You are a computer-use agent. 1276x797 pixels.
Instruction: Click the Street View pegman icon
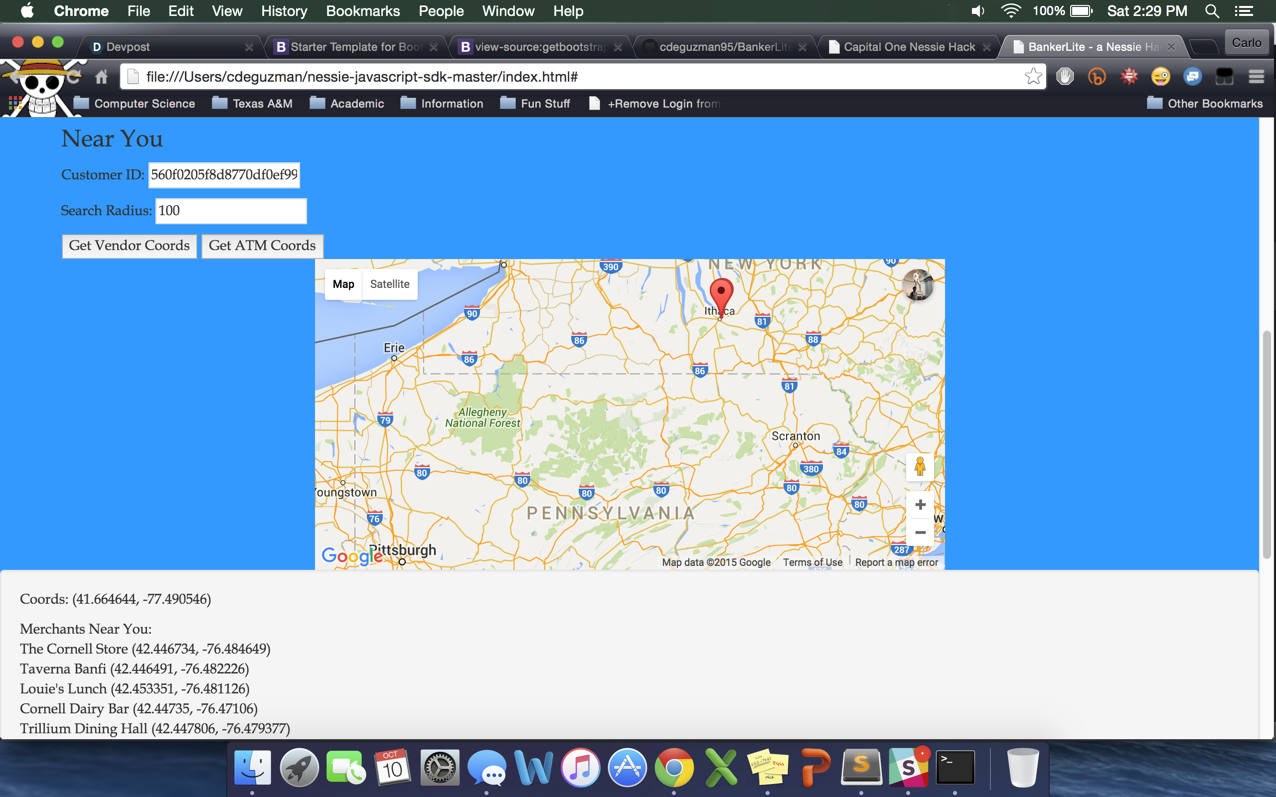click(920, 467)
